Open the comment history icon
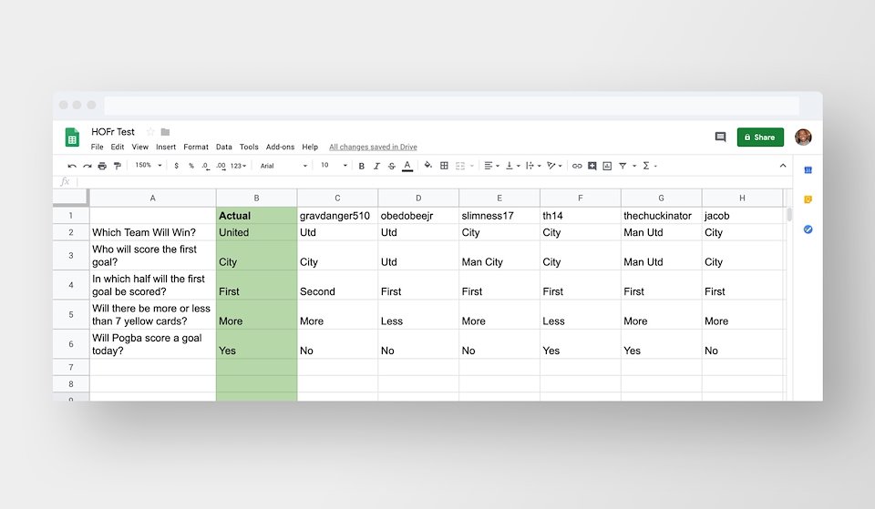This screenshot has height=509, width=875. pyautogui.click(x=720, y=137)
